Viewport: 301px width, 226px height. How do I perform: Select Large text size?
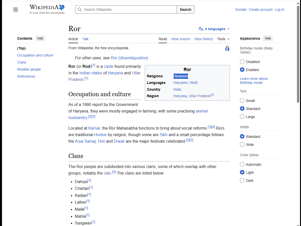pyautogui.click(x=242, y=117)
